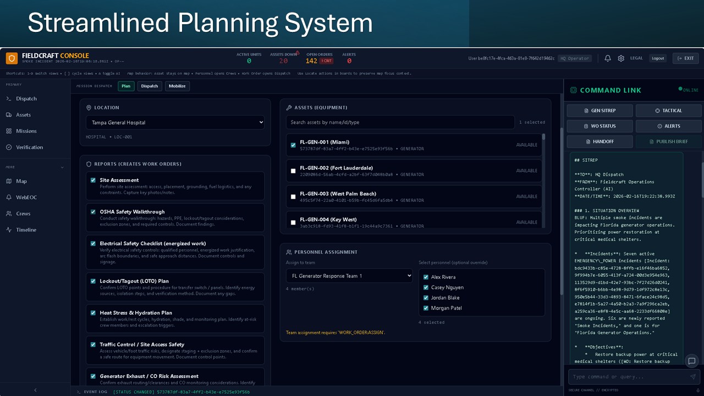The width and height of the screenshot is (704, 396).
Task: Click the 1 CRIT open orders badge
Action: tap(326, 61)
